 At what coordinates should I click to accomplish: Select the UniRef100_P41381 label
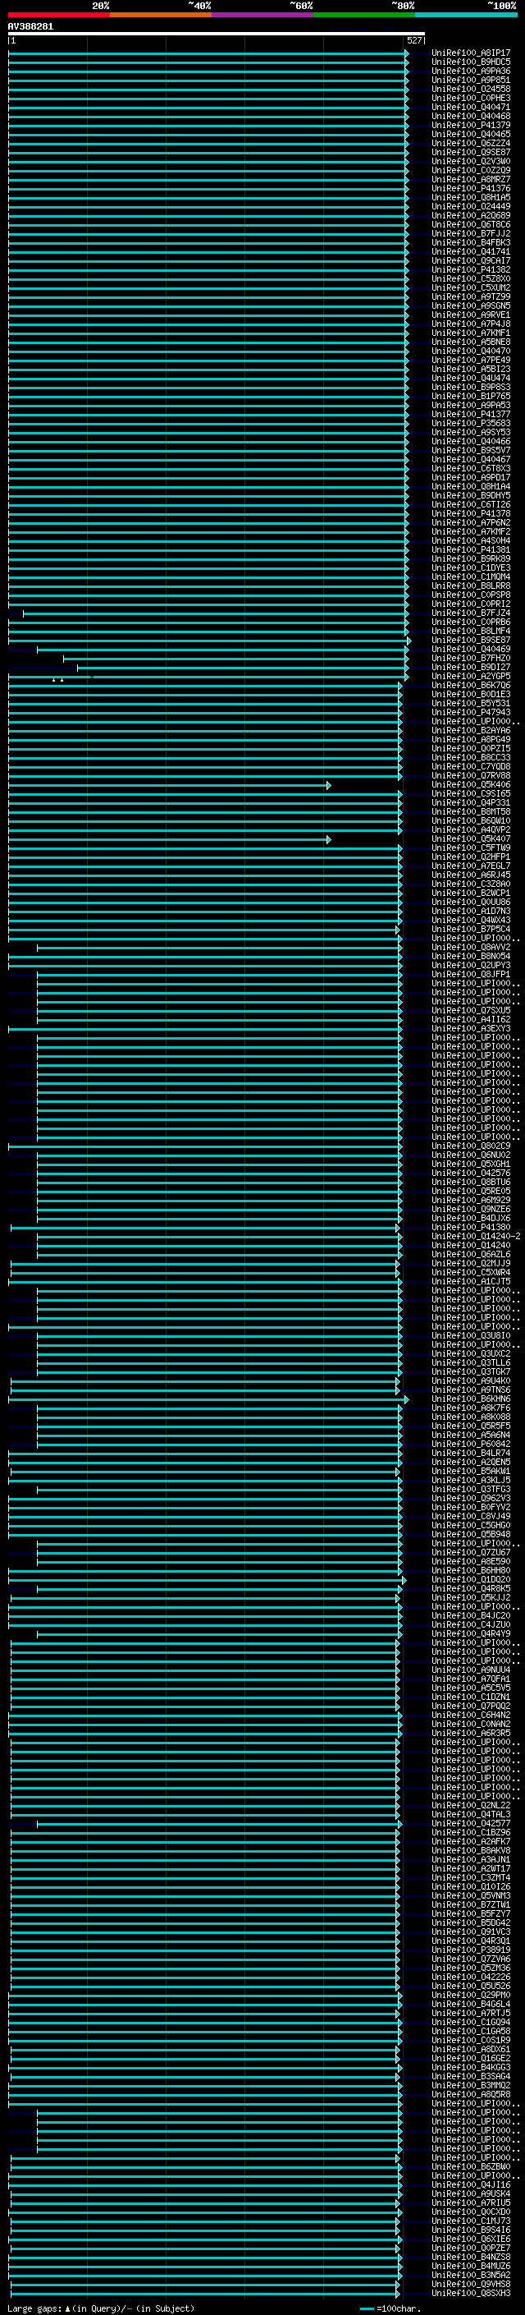471,550
